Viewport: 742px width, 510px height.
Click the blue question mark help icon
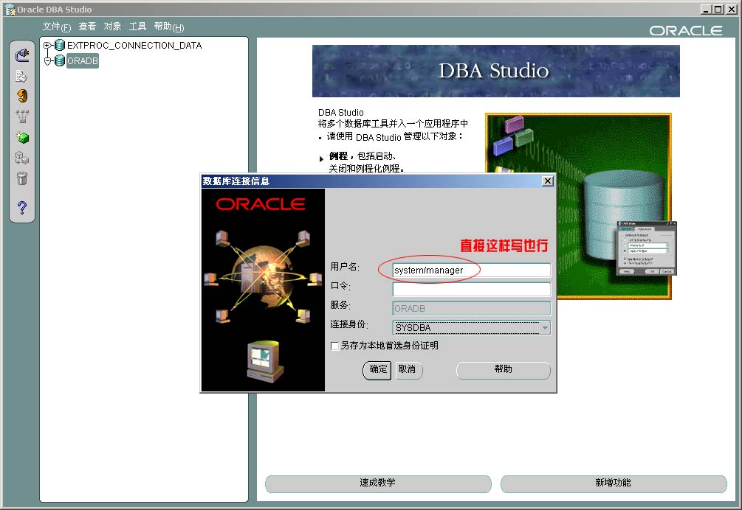[21, 207]
